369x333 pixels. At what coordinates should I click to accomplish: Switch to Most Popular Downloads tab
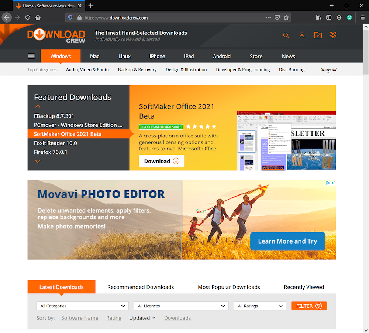click(x=229, y=287)
